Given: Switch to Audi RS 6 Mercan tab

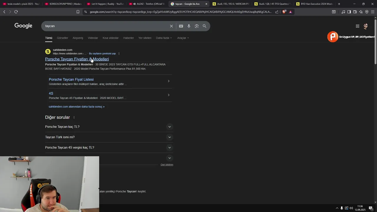Looking at the screenshot, I should pyautogui.click(x=231, y=4).
